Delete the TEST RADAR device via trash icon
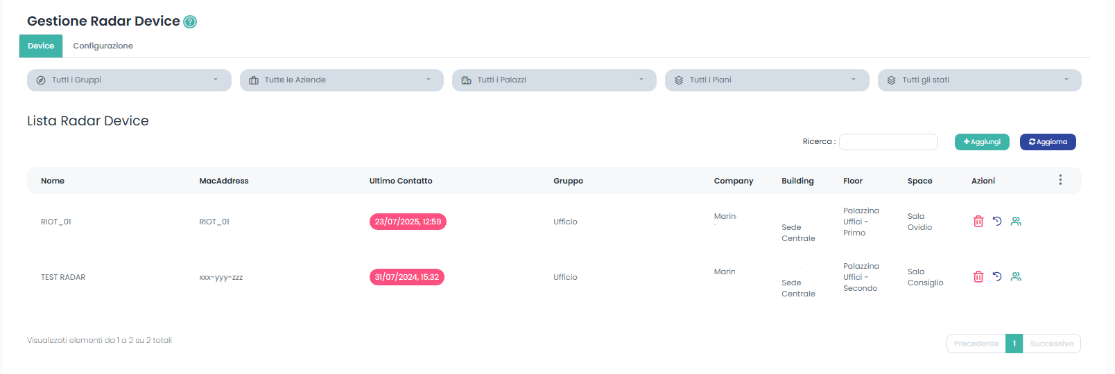Viewport: 1115px width, 374px height. 978,277
